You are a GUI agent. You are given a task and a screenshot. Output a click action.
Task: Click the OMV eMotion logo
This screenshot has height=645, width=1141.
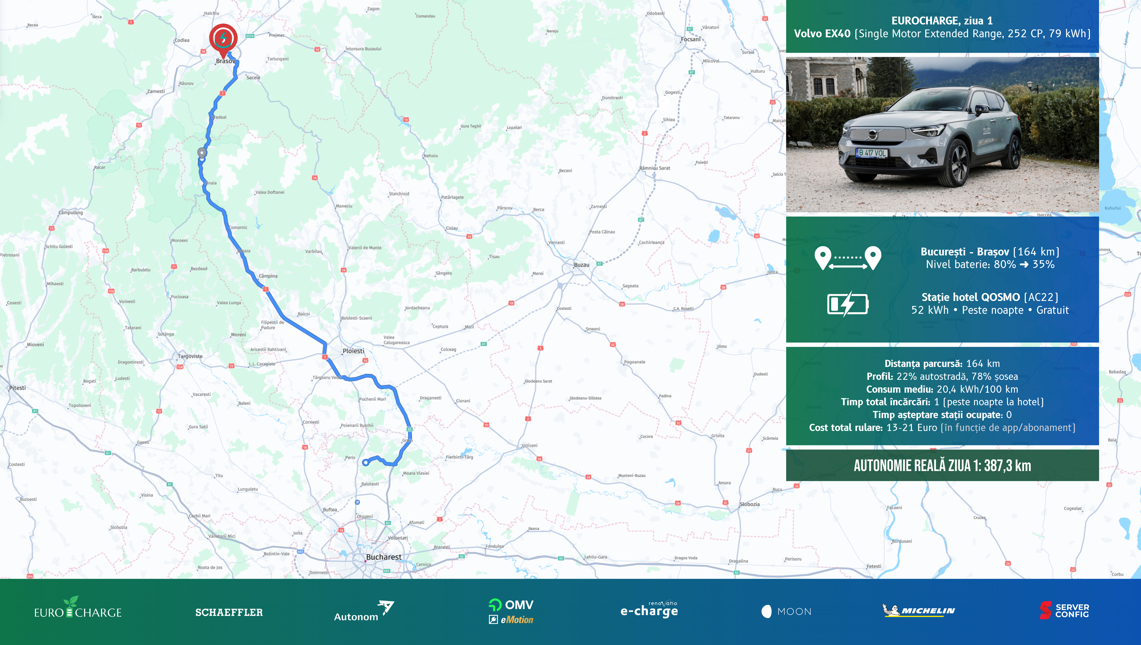tap(511, 611)
